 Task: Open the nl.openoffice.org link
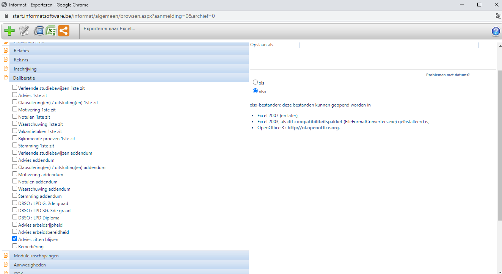313,128
